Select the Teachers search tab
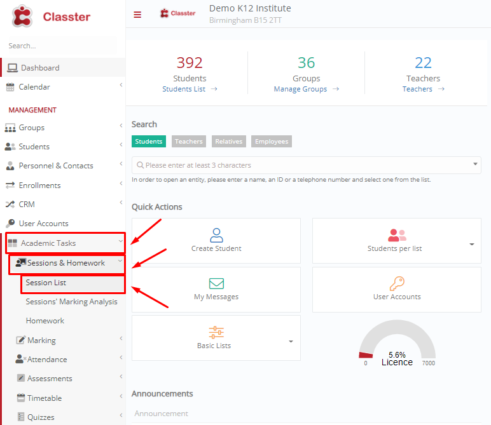The image size is (491, 425). tap(189, 142)
